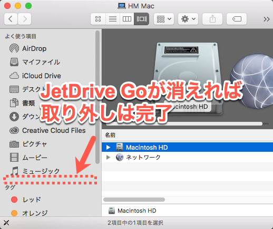The image size is (273, 229).
Task: Switch to column view
Action: pyautogui.click(x=127, y=19)
